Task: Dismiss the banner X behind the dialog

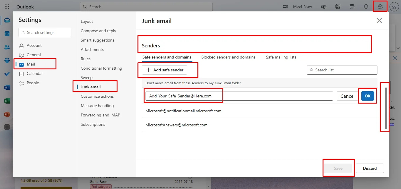Action: click(x=395, y=58)
